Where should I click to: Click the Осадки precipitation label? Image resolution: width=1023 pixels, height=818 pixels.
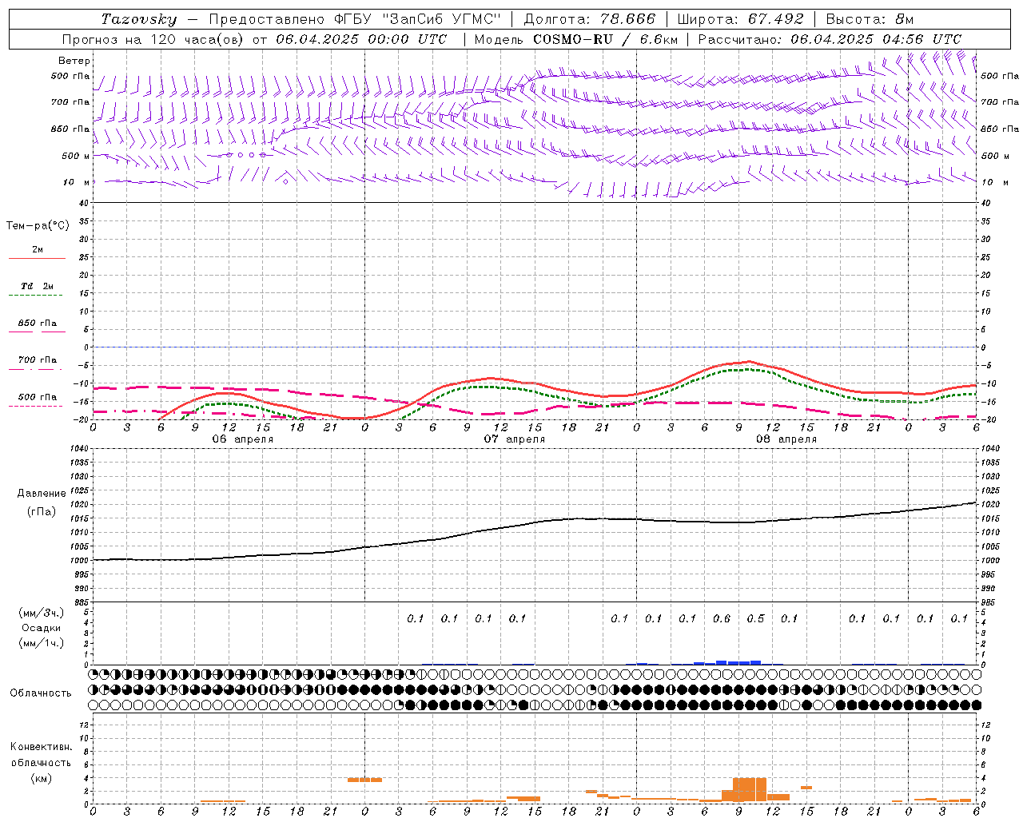[42, 628]
